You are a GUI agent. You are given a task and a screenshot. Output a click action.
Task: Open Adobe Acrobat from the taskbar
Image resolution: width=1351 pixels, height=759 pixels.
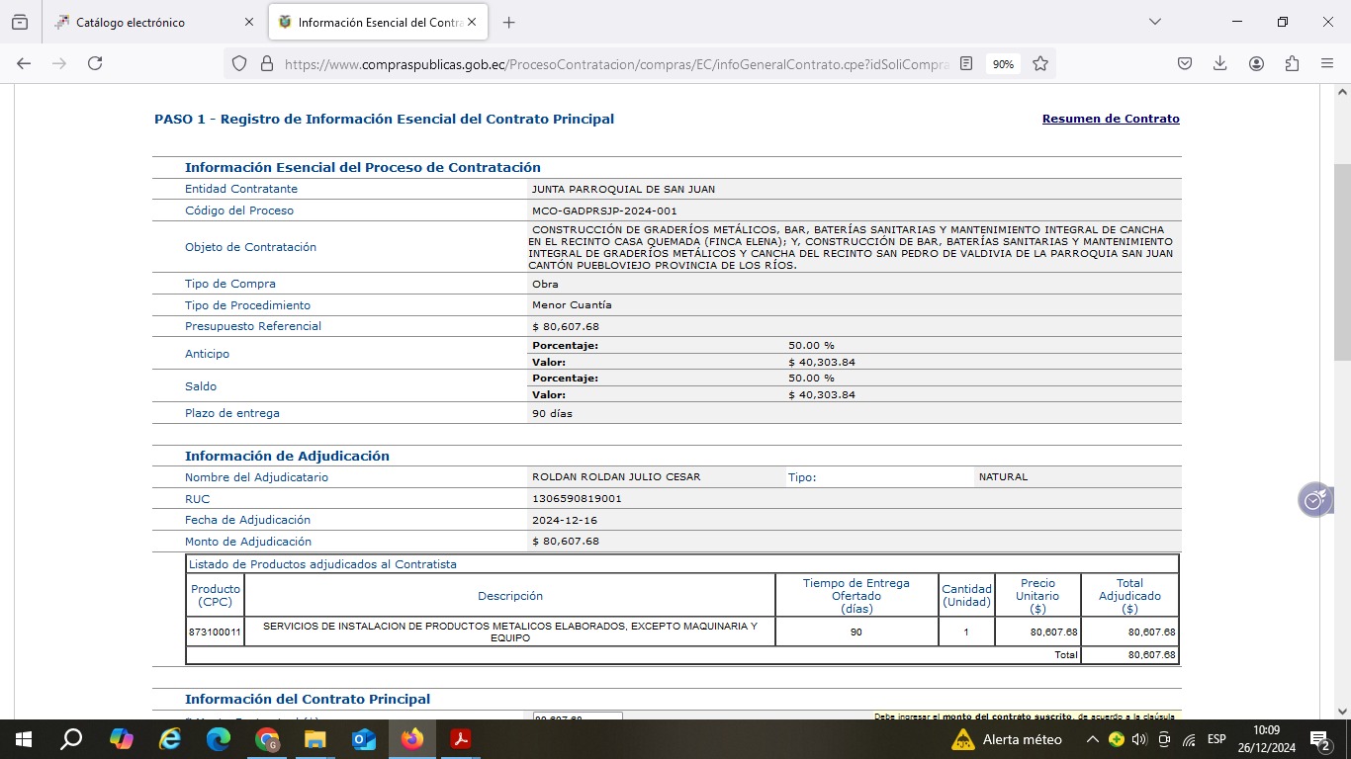click(461, 739)
